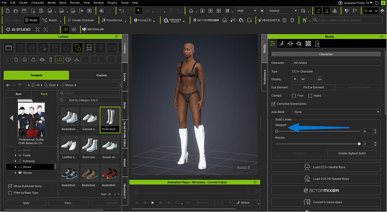Toggle the Foot contact checkbox

click(294, 96)
